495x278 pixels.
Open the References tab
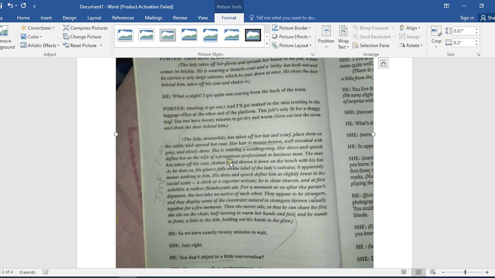[123, 18]
